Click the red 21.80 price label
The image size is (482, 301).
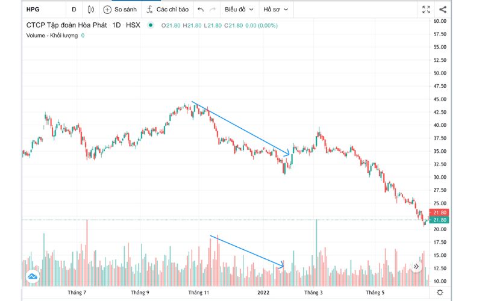440,213
